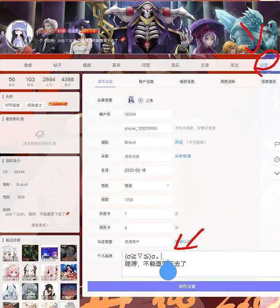This screenshot has height=308, width=280.
Task: Click the 修改 nickname link
Action: point(179,142)
